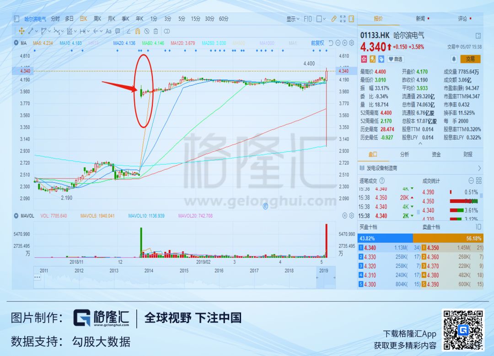Zoom in chart with plus icon
The height and width of the screenshot is (356, 494).
[x=345, y=43]
